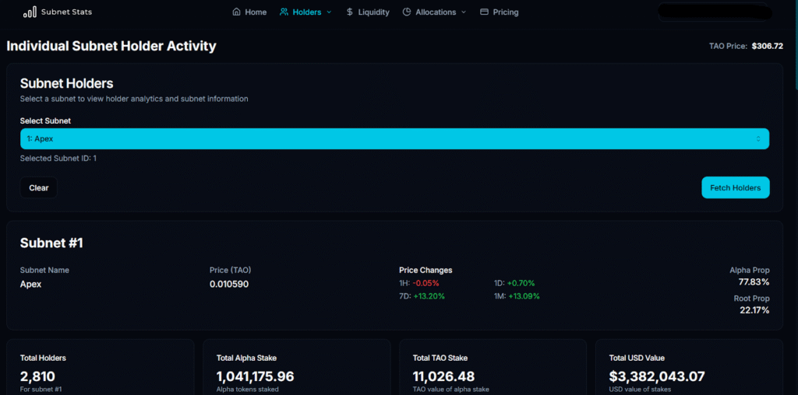Expand the Allocations menu chevron
Image resolution: width=798 pixels, height=395 pixels.
pos(464,12)
